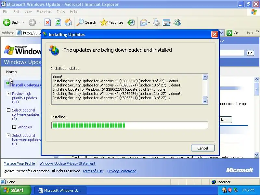The image size is (260, 195).
Task: Open Select optional software updates link
Action: click(x=26, y=114)
